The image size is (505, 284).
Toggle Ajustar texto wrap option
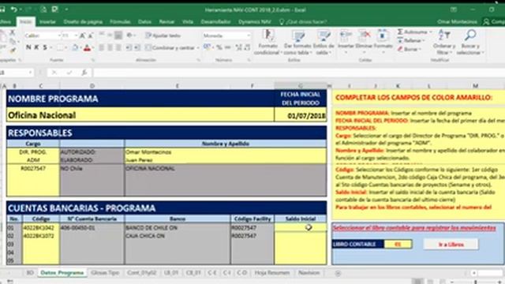[x=163, y=35]
